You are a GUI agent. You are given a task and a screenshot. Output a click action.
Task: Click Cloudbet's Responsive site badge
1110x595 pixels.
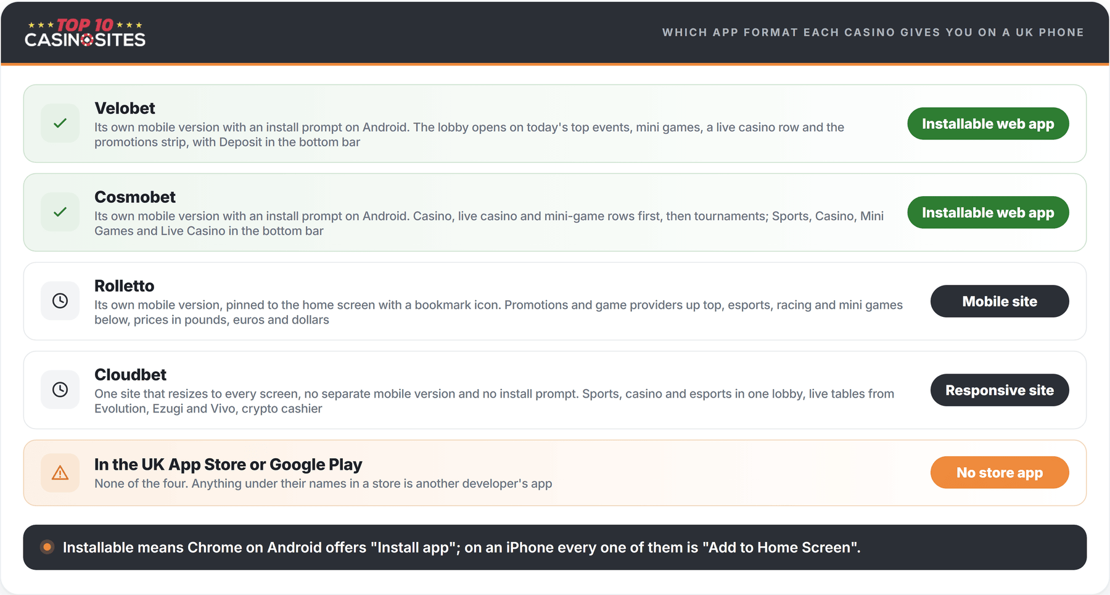point(1000,390)
